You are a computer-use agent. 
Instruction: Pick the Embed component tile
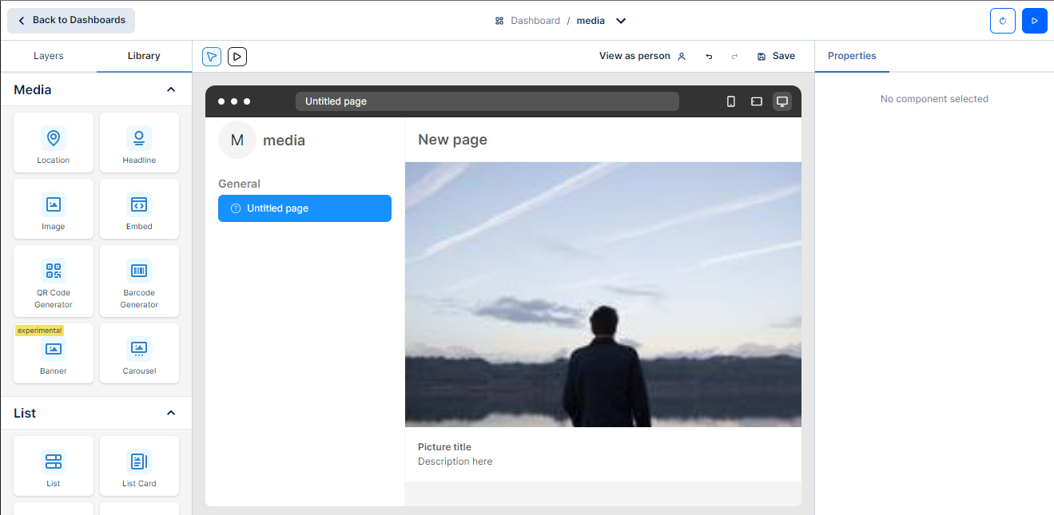pyautogui.click(x=139, y=208)
